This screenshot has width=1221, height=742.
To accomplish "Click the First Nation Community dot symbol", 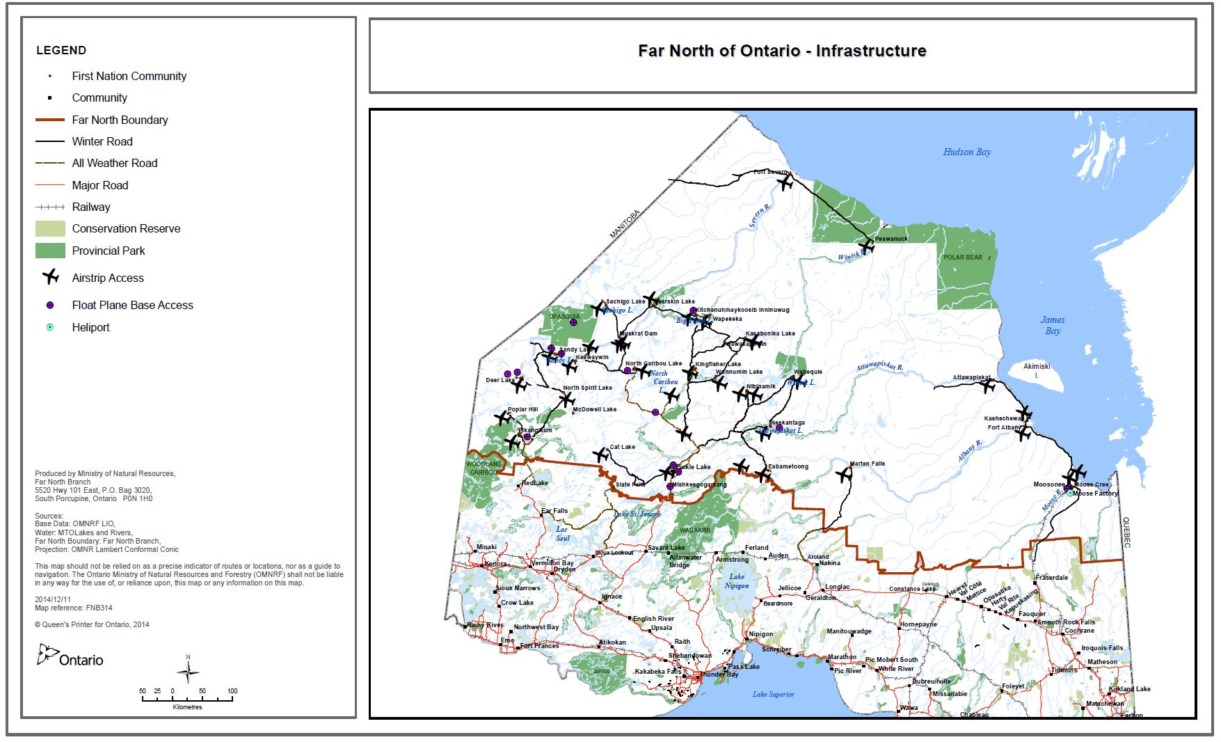I will pos(50,76).
